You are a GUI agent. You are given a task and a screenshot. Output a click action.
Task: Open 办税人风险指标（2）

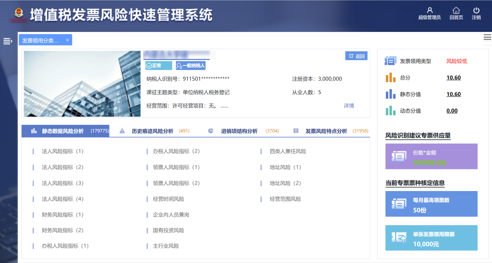click(176, 151)
